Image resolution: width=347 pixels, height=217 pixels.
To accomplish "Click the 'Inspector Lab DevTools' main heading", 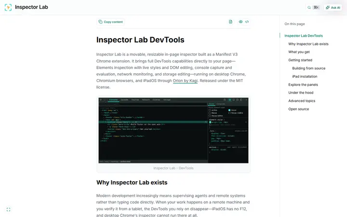I will click(x=140, y=40).
